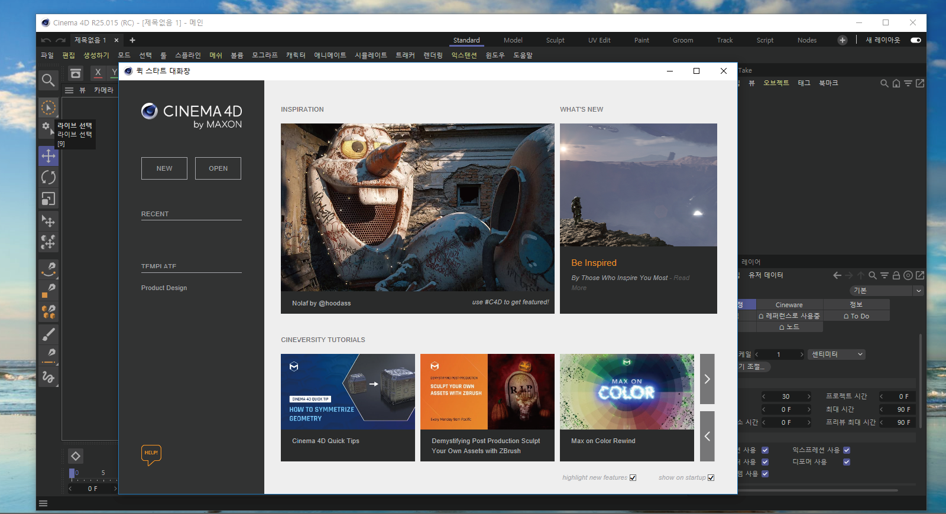Image resolution: width=946 pixels, height=514 pixels.
Task: Click the Attribute Manager horizontal scrollbar
Action: (819, 490)
